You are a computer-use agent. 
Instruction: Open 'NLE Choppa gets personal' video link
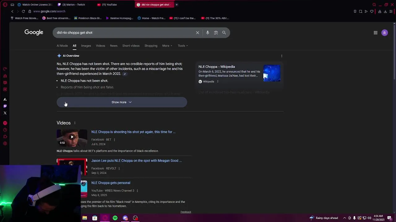[x=111, y=183]
